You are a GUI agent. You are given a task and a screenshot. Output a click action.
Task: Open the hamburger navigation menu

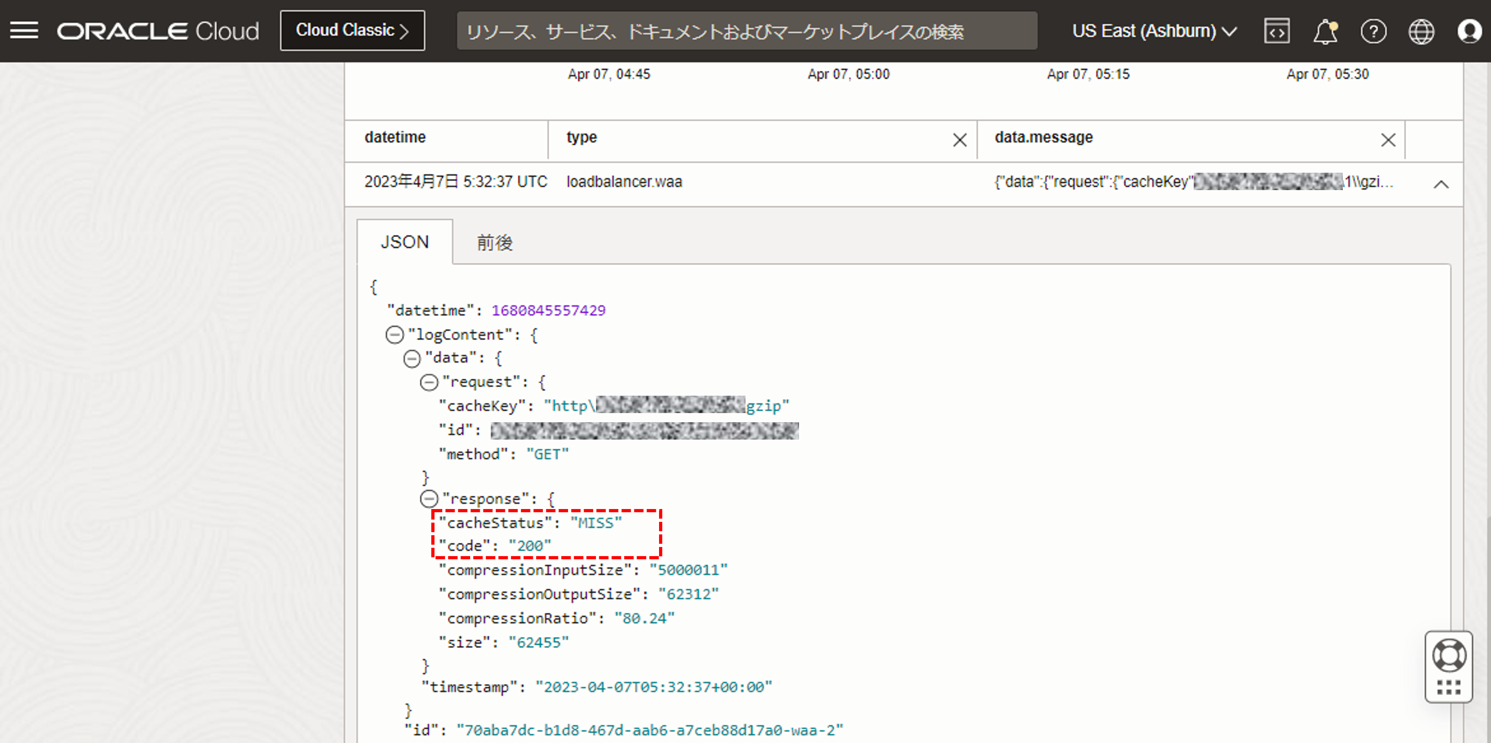point(24,31)
